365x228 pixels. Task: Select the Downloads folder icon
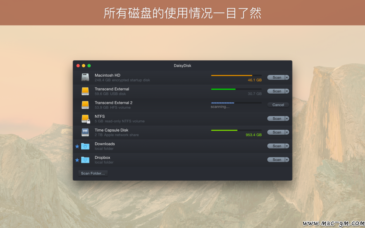85,146
